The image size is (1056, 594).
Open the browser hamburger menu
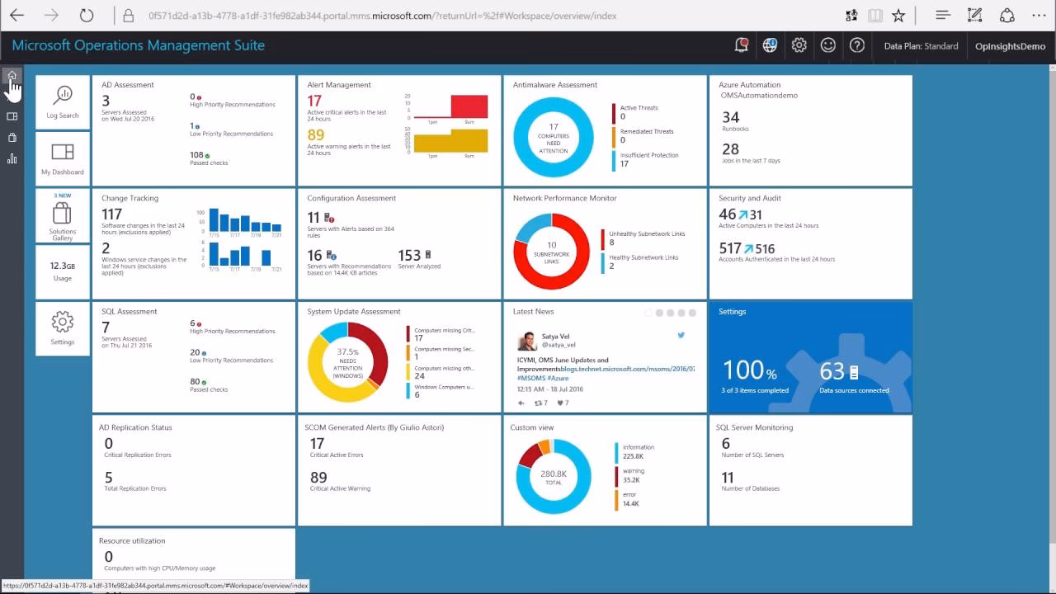941,14
